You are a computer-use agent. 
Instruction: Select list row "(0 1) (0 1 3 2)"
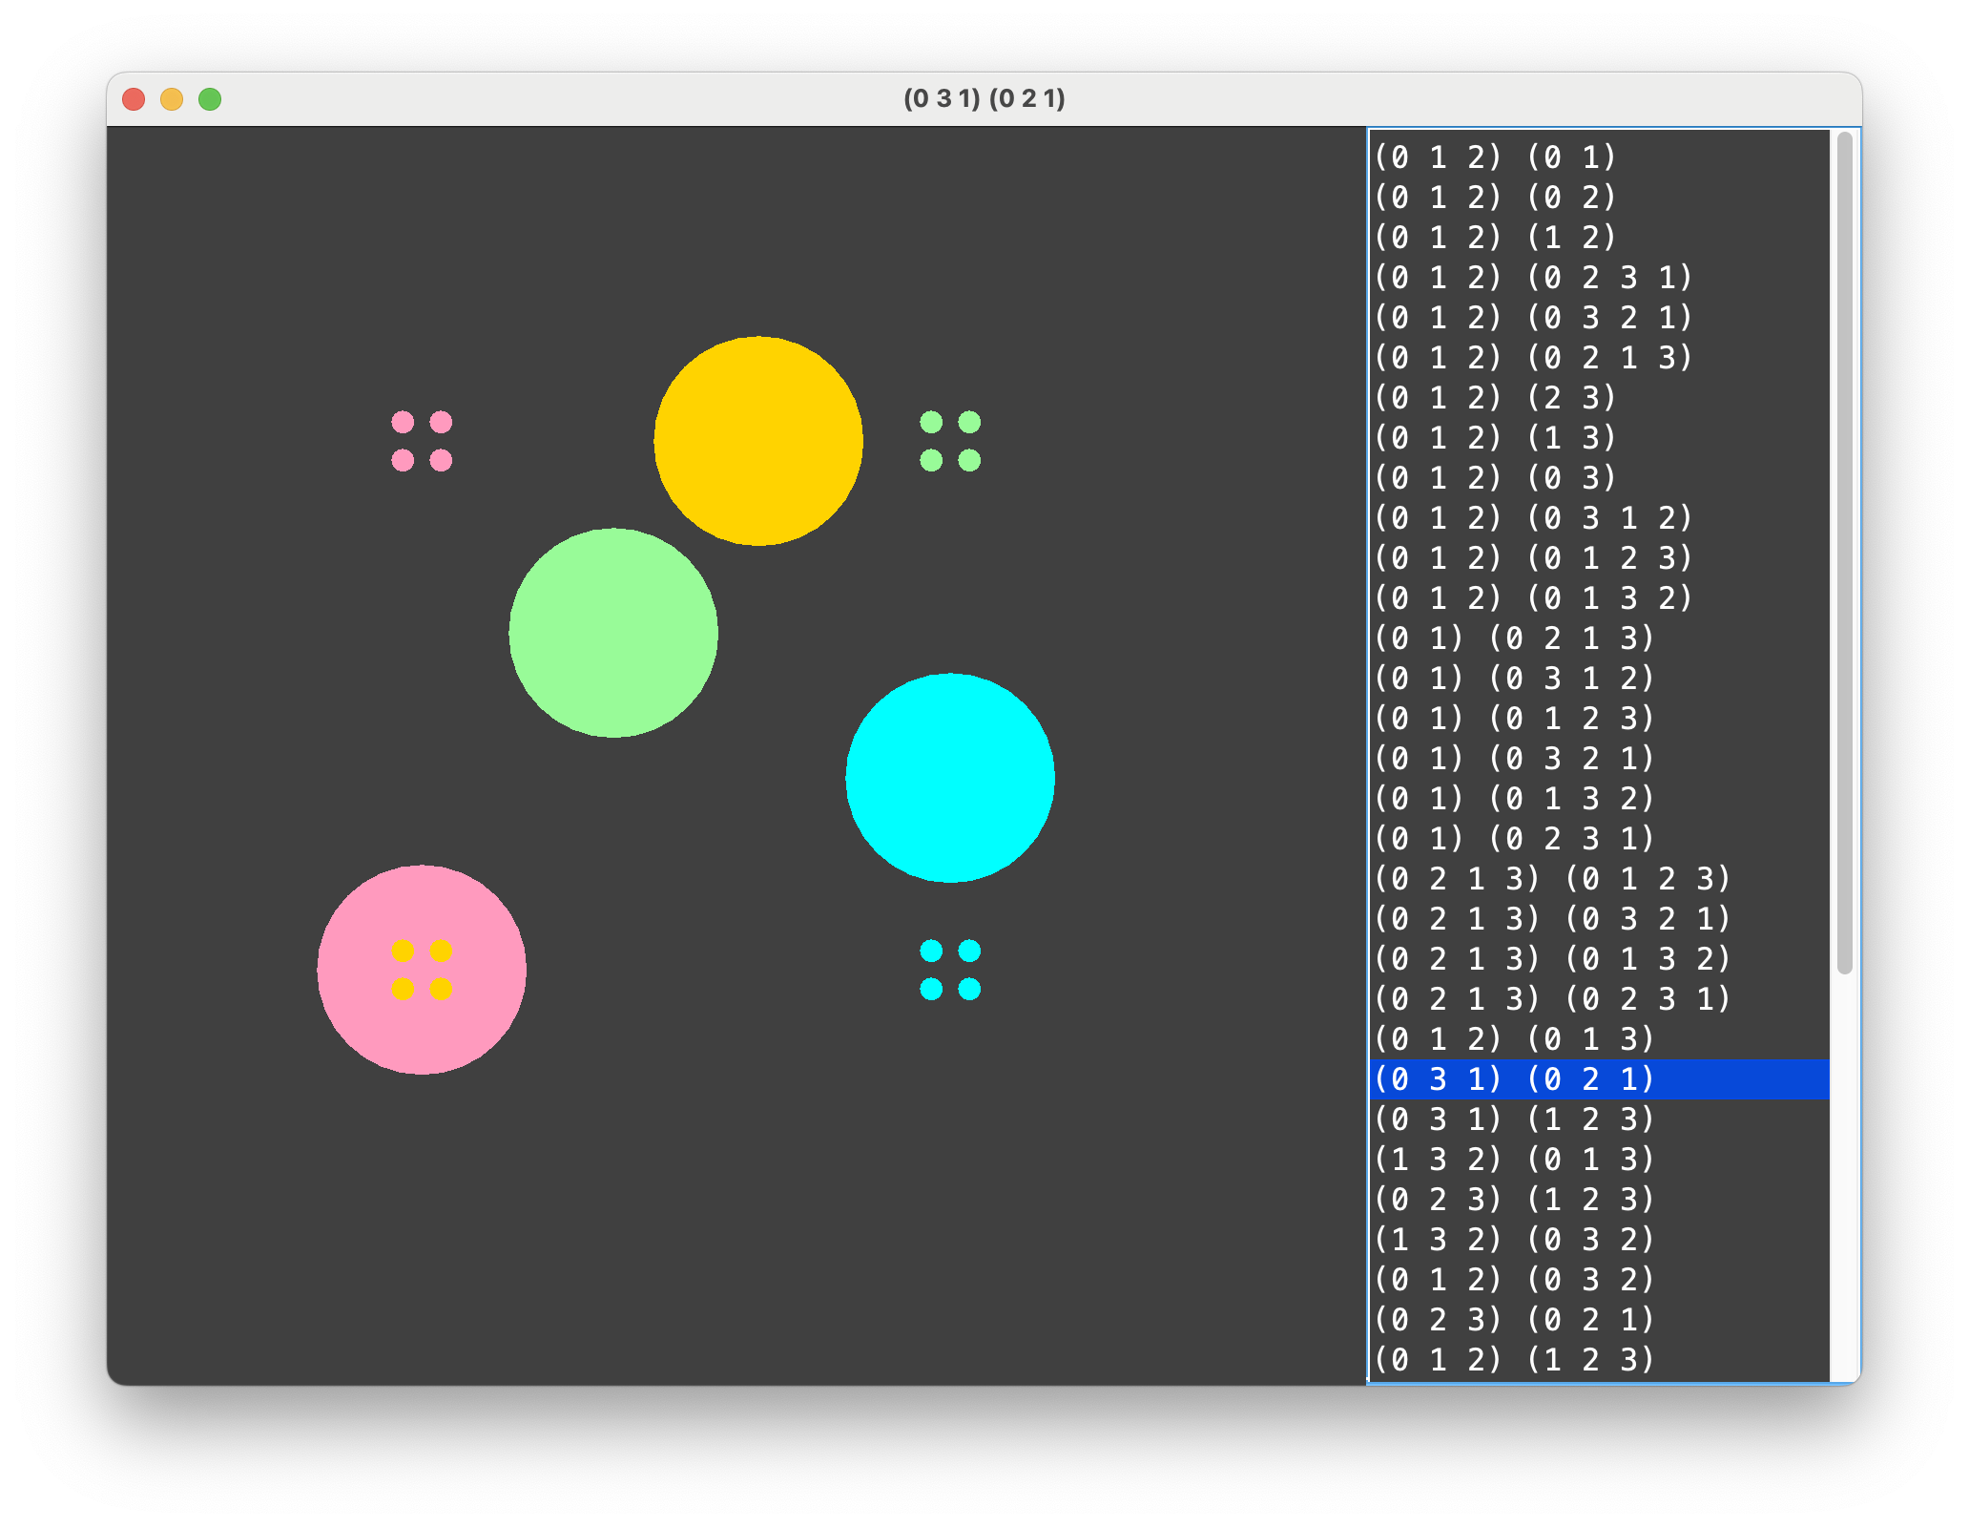point(1599,798)
